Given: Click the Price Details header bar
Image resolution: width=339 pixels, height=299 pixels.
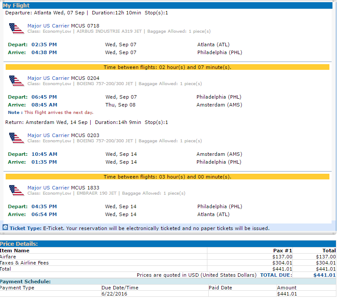Looking at the screenshot, I should tap(168, 244).
